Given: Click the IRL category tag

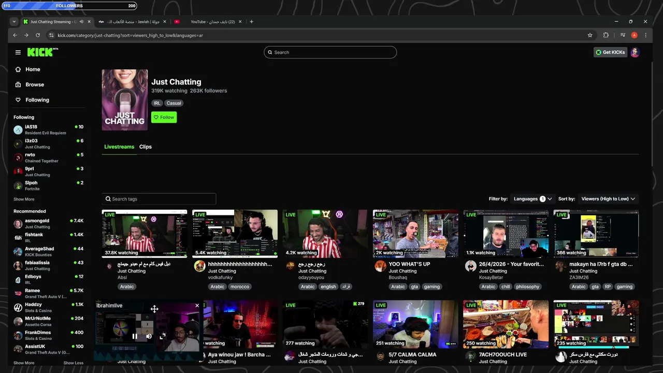Looking at the screenshot, I should point(157,103).
